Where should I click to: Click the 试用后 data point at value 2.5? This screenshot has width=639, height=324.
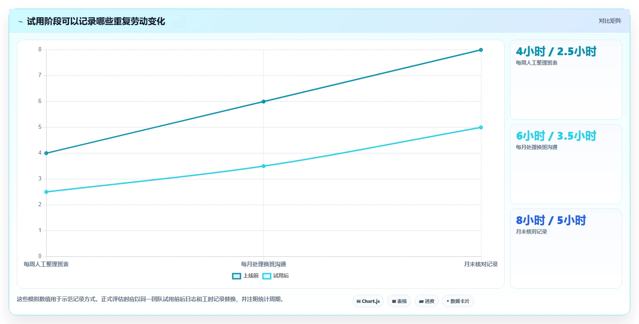point(46,192)
